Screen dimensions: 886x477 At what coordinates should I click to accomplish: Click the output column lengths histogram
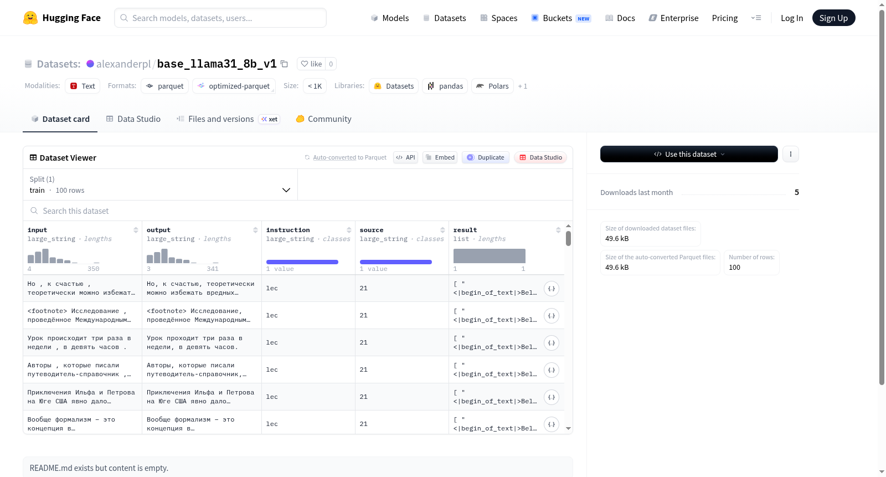tap(183, 256)
